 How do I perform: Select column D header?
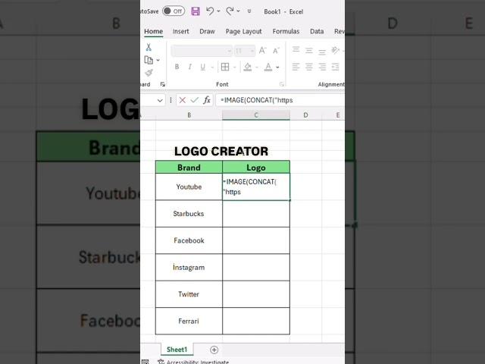[x=305, y=115]
